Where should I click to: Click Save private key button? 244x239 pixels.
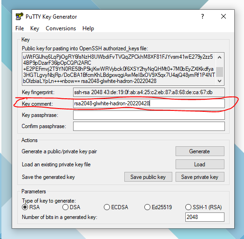pos(200,177)
